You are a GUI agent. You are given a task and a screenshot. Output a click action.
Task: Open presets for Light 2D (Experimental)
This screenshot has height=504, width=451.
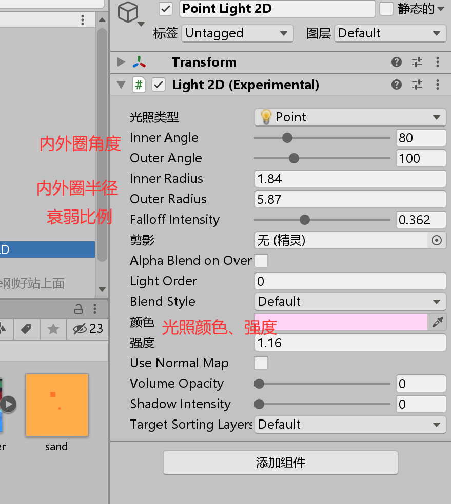417,85
